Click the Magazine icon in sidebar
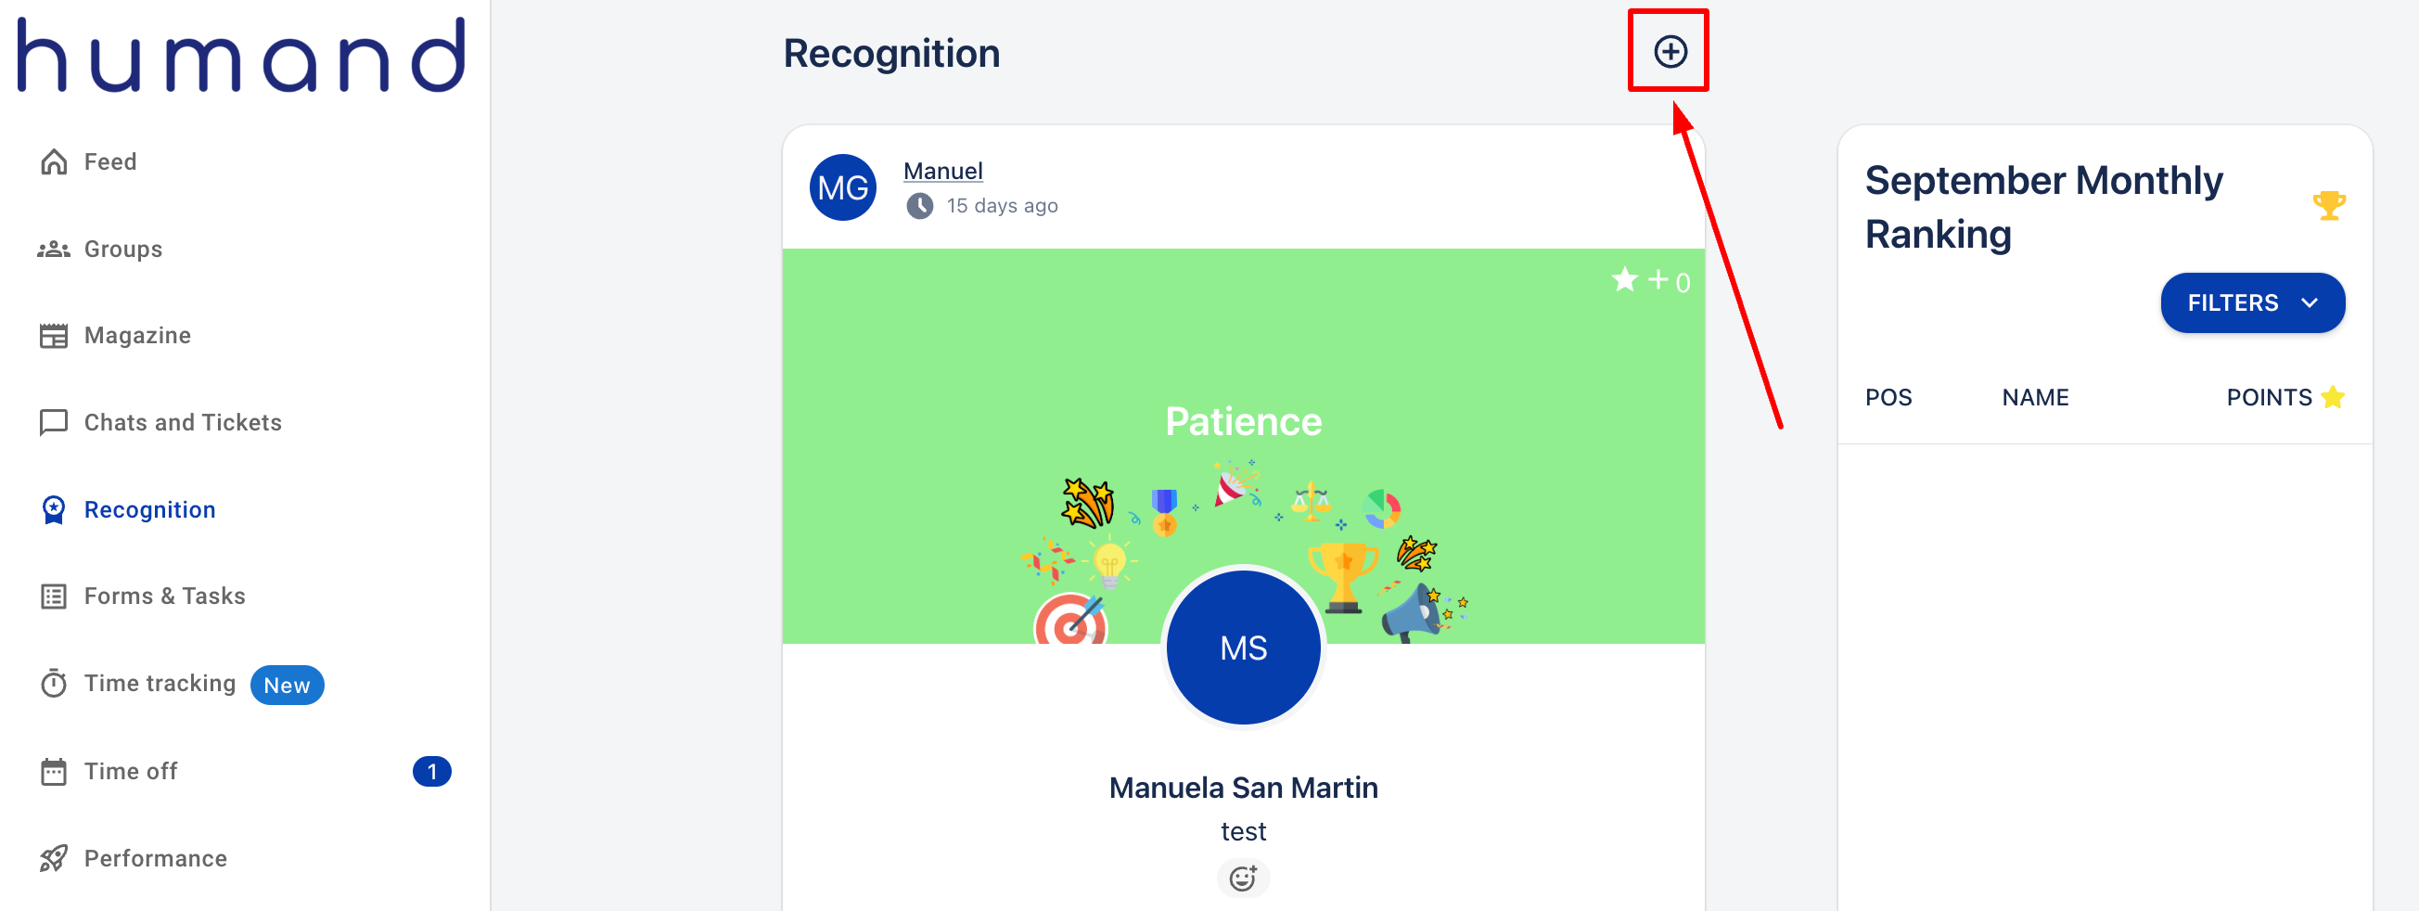This screenshot has width=2419, height=911. (x=54, y=336)
